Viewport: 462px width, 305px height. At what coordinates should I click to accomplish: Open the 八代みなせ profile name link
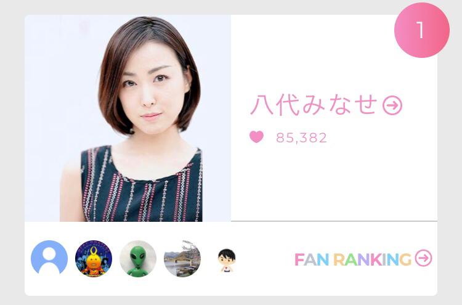click(314, 105)
